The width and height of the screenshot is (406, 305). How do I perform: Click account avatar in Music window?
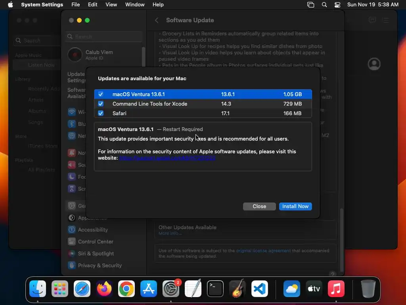tap(374, 64)
